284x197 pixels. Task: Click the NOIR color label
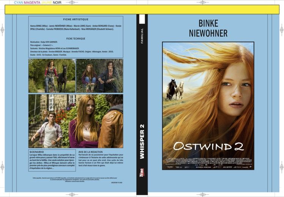point(57,3)
